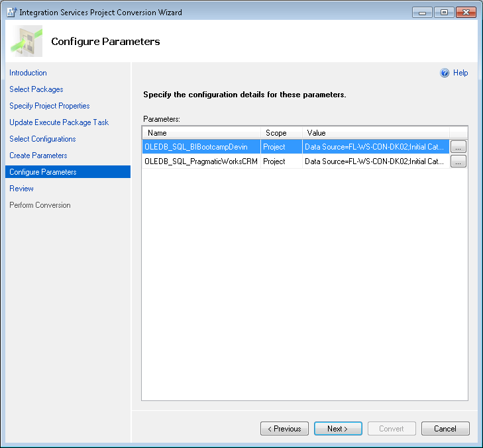Viewport: 483px width, 448px height.
Task: Open ellipsis editor for OLEDB_SQL_BIBootcampDevin value
Action: (x=458, y=147)
